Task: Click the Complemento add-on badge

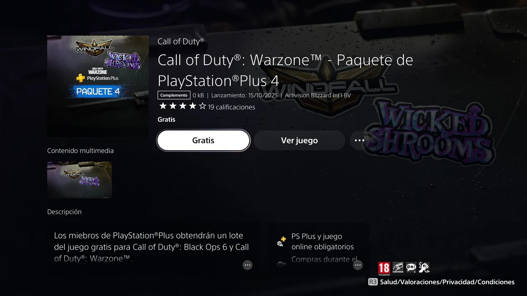Action: tap(174, 95)
